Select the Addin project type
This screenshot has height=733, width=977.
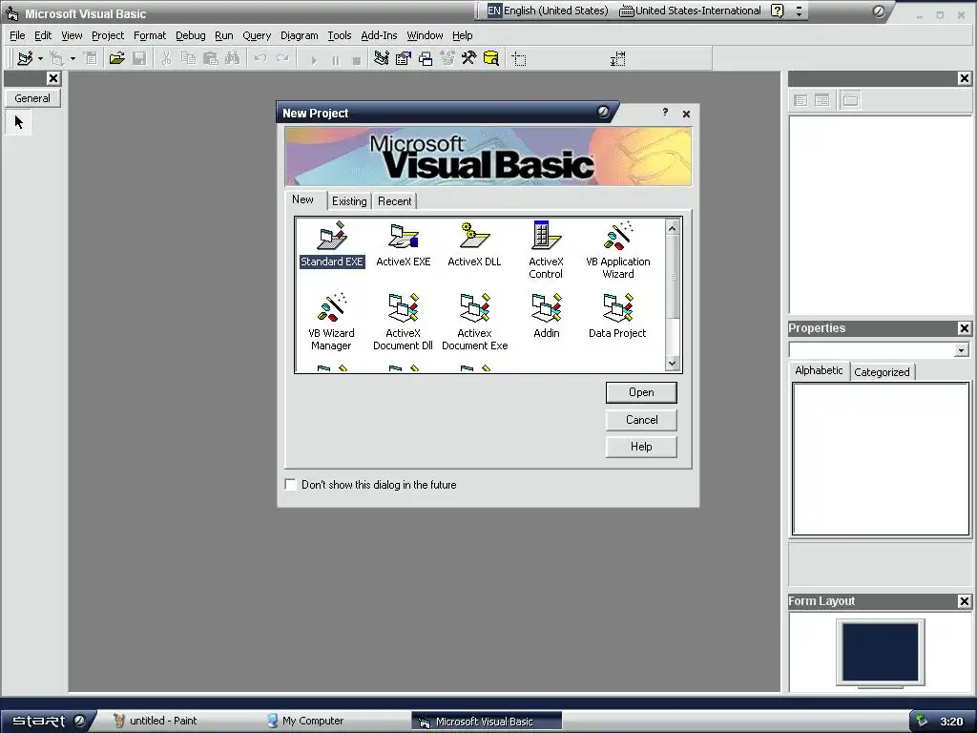[547, 316]
